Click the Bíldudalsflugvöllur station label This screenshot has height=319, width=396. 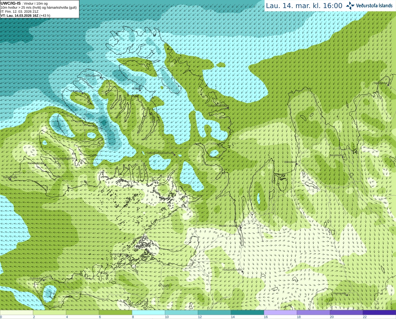click(64, 158)
